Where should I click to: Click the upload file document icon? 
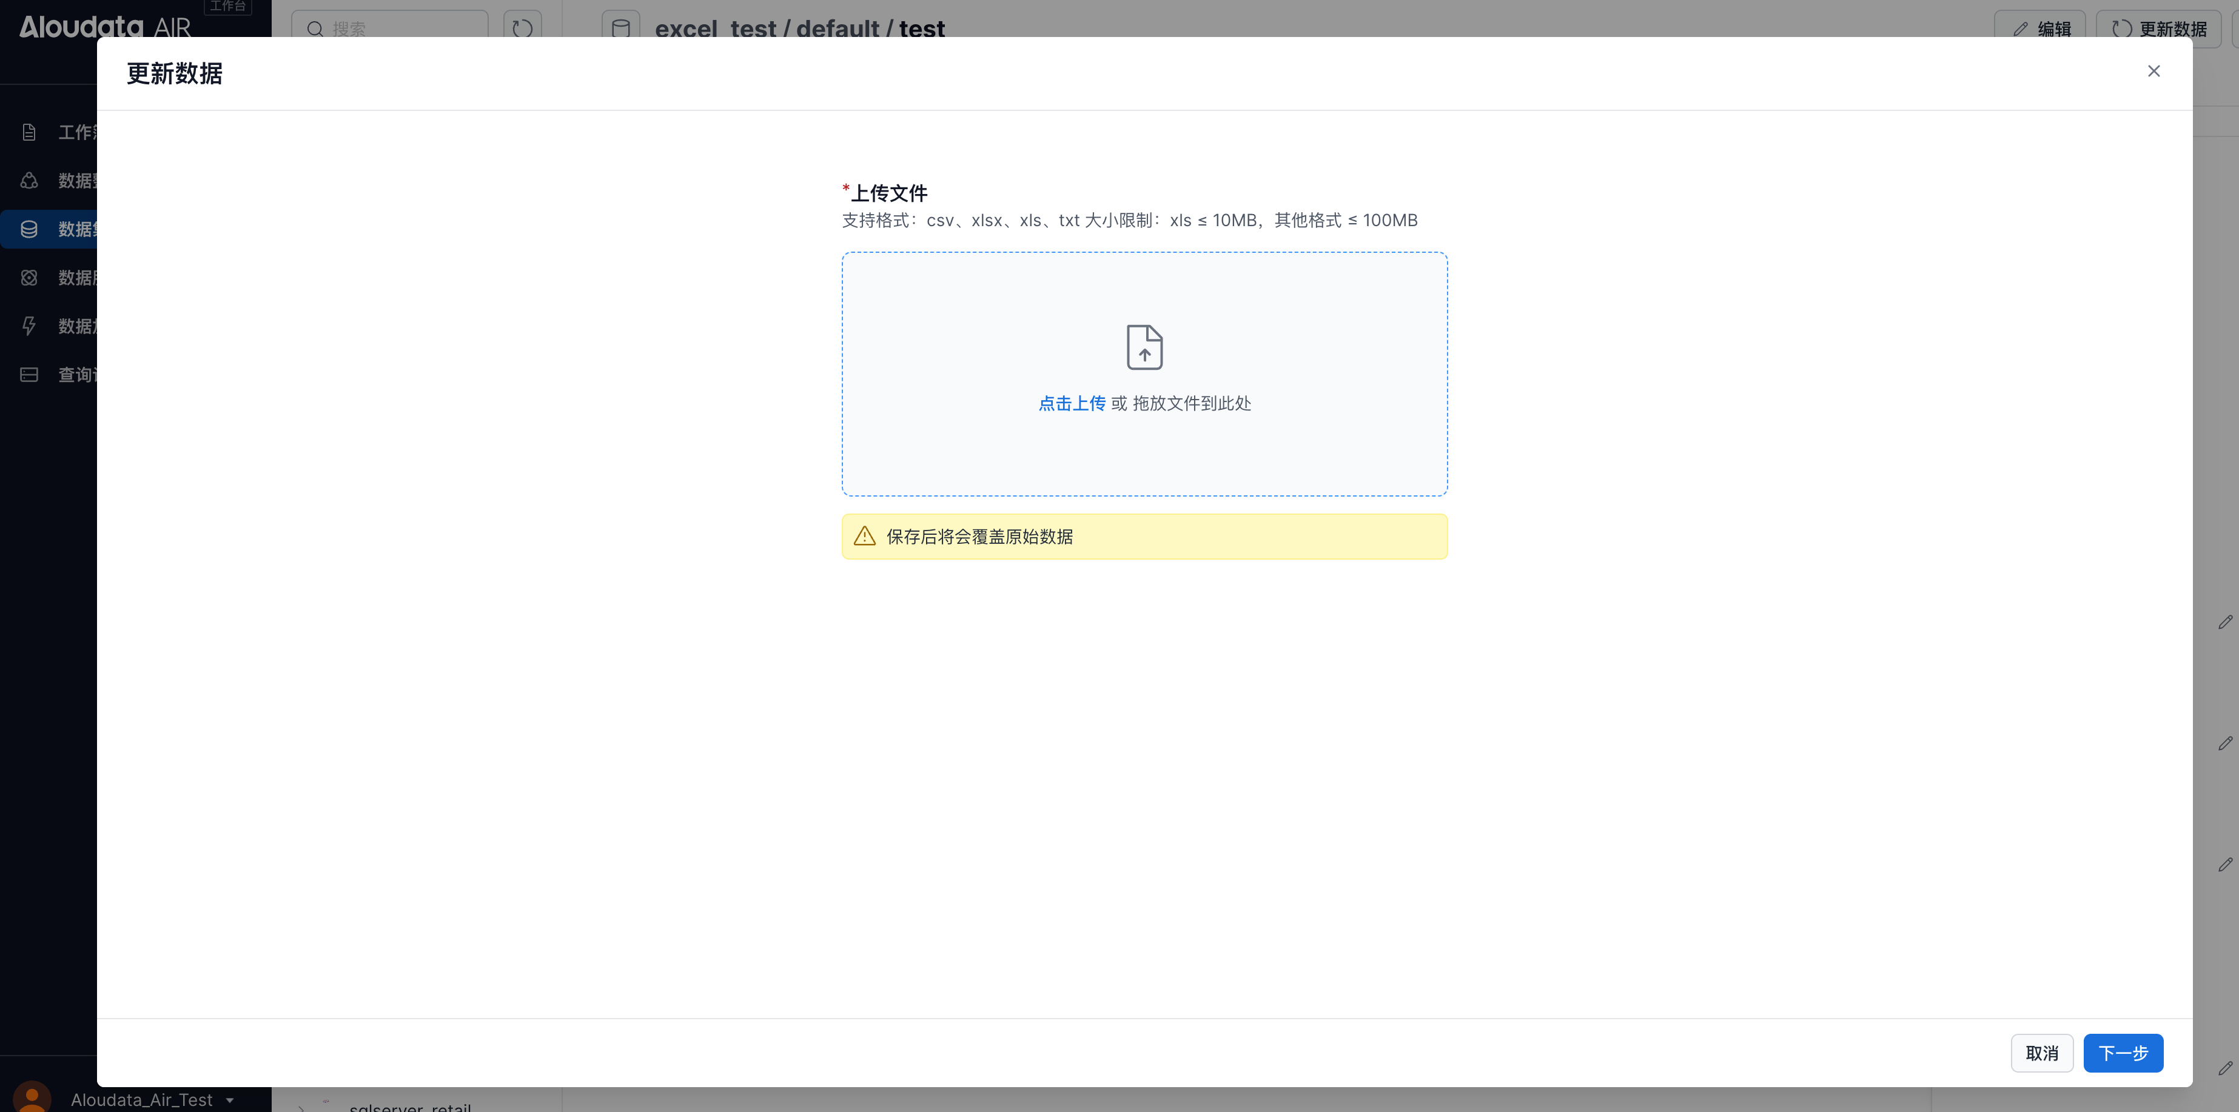[x=1144, y=347]
